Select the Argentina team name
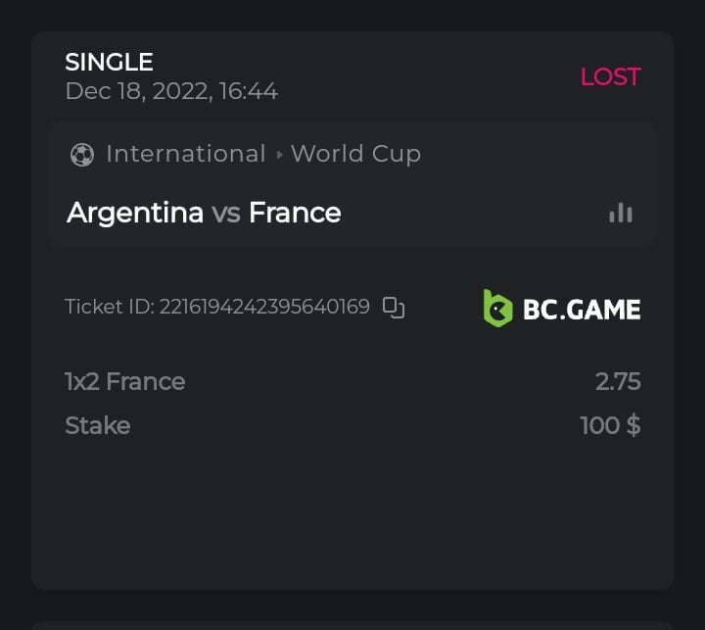 click(135, 213)
